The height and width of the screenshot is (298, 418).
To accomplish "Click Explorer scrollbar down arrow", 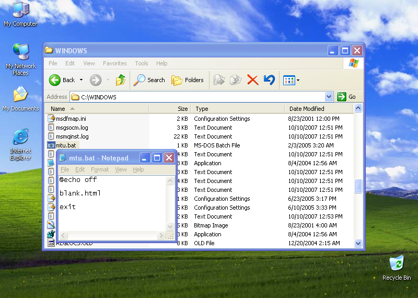I will [358, 243].
